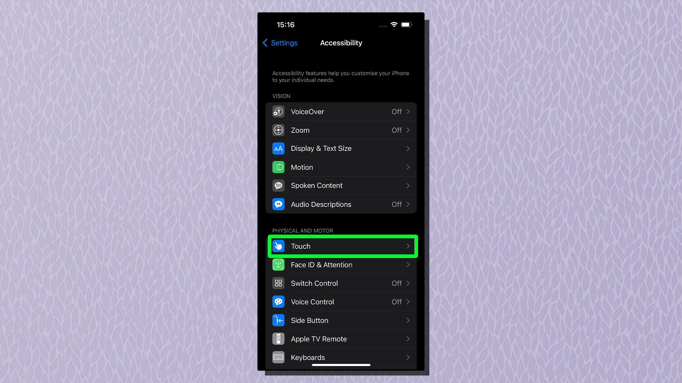The image size is (682, 383).
Task: Open Spoken Content settings row
Action: point(341,185)
